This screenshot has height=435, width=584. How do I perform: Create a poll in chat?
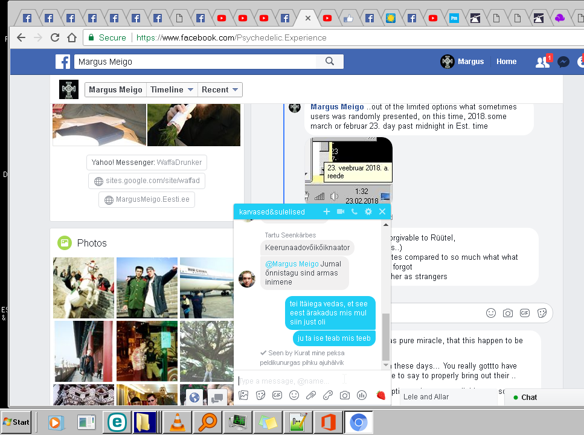click(362, 395)
